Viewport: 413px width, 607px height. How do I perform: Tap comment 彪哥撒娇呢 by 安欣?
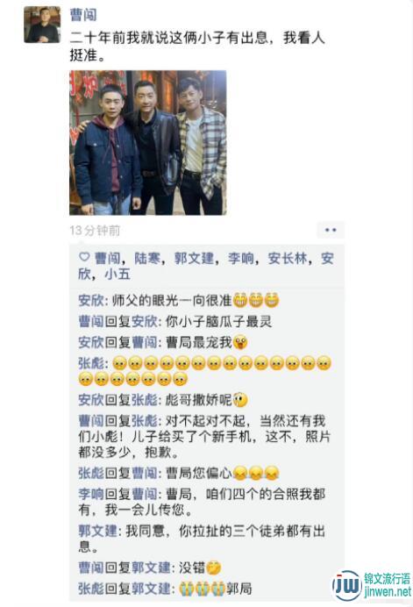click(163, 399)
